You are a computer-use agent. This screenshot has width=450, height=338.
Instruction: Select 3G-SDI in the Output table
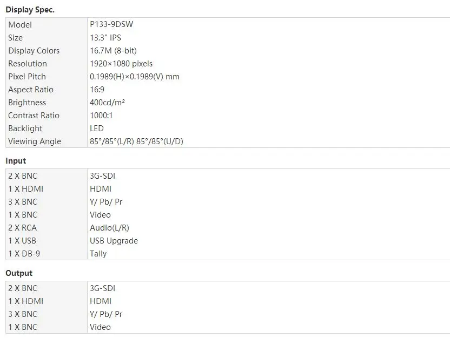(x=102, y=288)
